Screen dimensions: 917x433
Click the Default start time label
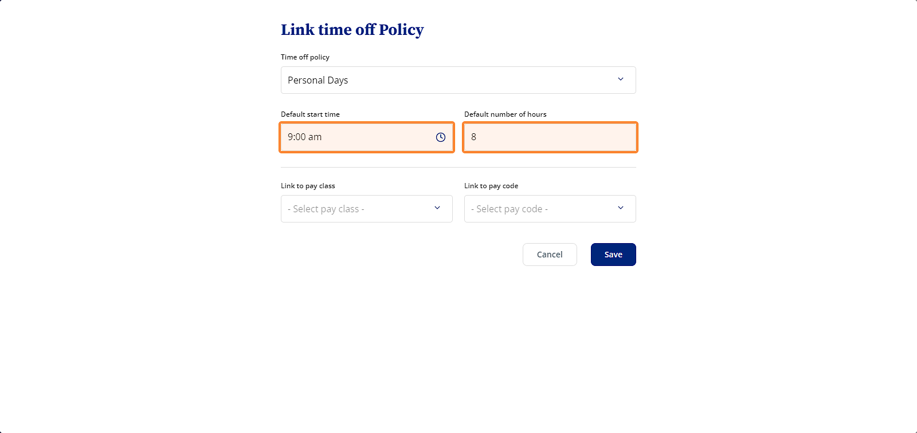[x=310, y=114]
